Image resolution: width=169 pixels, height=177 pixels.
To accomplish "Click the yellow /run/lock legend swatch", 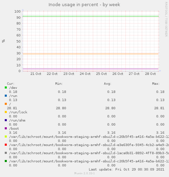I will pos(6,112).
